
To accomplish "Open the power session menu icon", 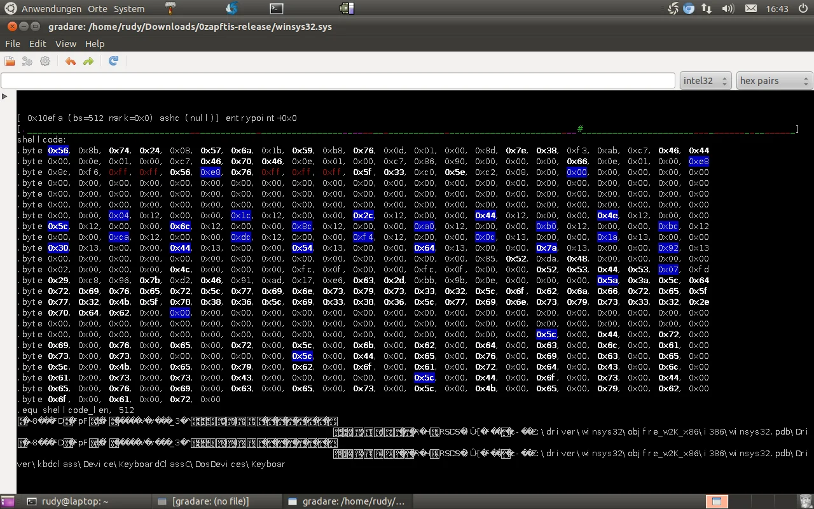I will [803, 9].
